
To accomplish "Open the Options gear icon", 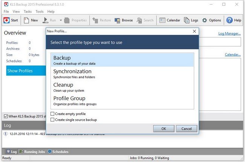I will pos(205,20).
